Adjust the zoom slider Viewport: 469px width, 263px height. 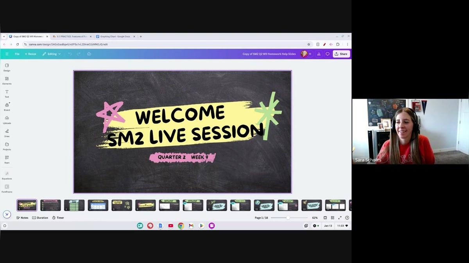tap(288, 217)
